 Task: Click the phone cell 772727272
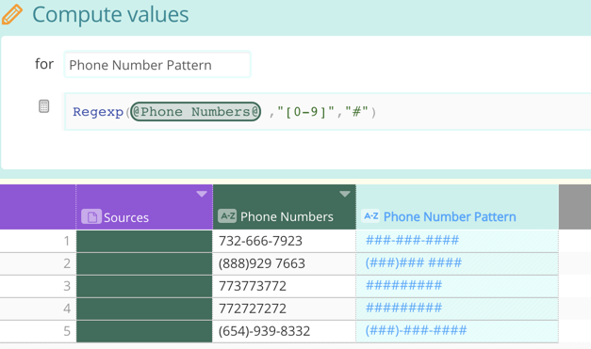click(285, 309)
